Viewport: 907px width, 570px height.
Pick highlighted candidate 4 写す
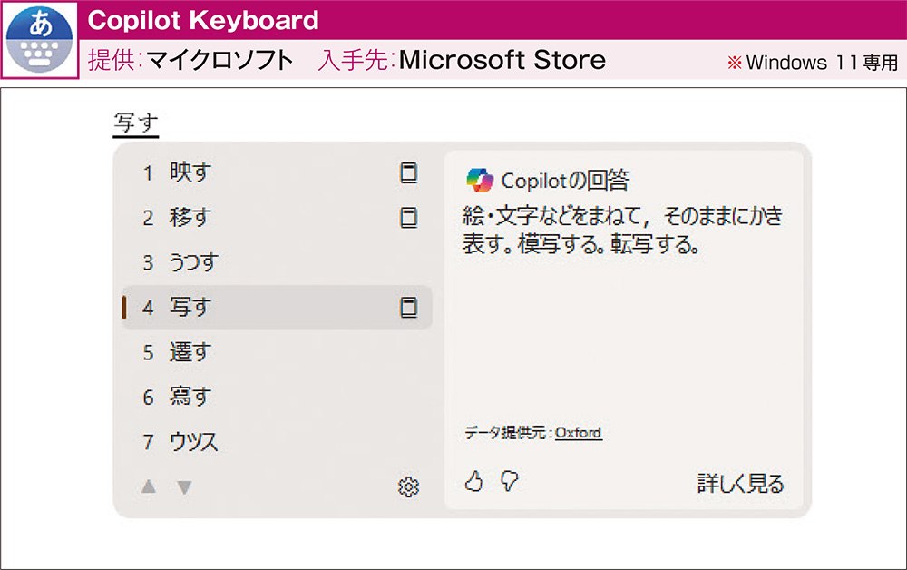pyautogui.click(x=277, y=308)
